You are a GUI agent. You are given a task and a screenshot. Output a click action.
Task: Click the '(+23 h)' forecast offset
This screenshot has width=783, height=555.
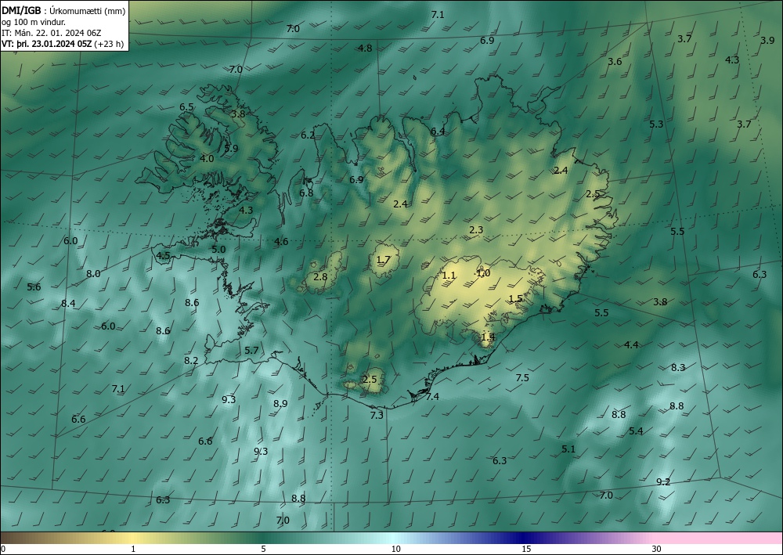point(109,43)
